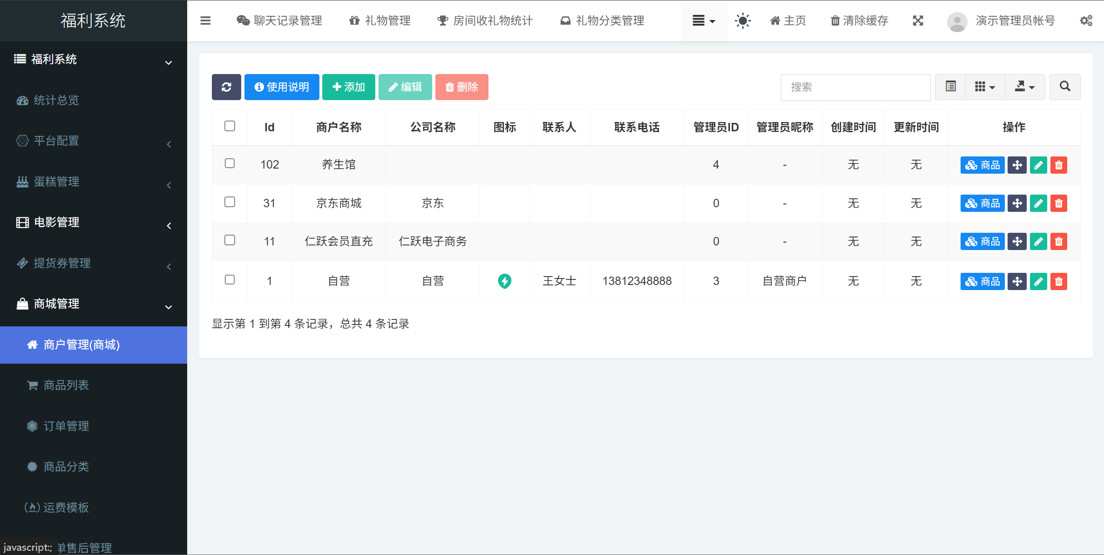Toggle the card/list view icon

pyautogui.click(x=951, y=87)
